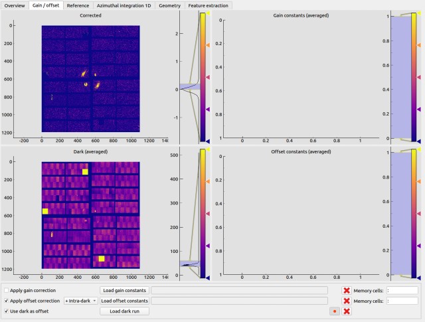Viewport: 425px width, 322px height.
Task: Click Memory cells field for gain constants
Action: pyautogui.click(x=402, y=290)
